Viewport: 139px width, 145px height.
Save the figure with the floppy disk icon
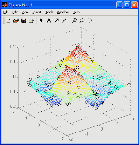pos(23,21)
